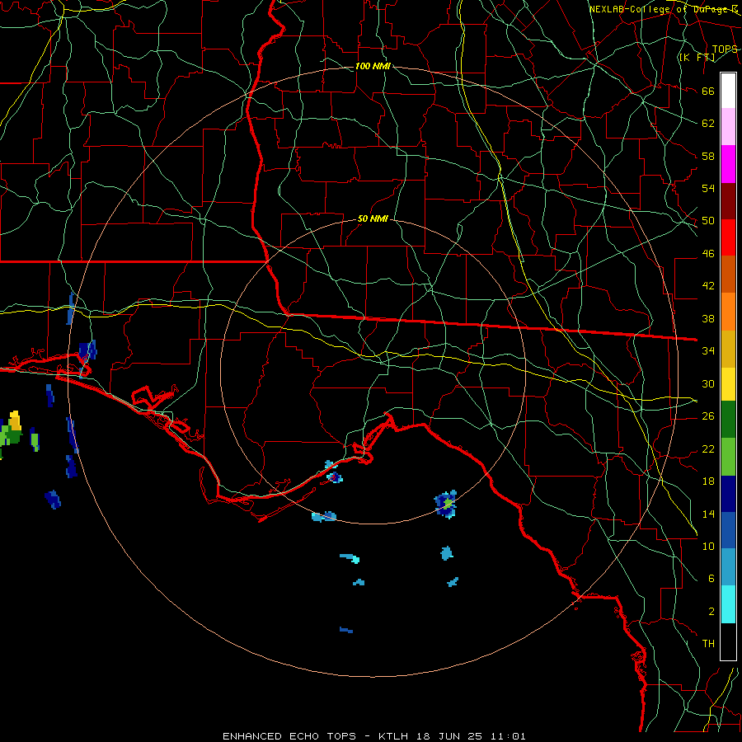Pick the burnt orange legend swatch
Image resolution: width=742 pixels, height=742 pixels.
(728, 275)
